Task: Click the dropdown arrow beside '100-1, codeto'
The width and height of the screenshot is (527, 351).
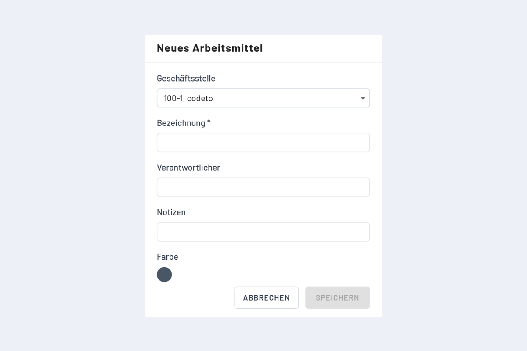Action: (363, 98)
